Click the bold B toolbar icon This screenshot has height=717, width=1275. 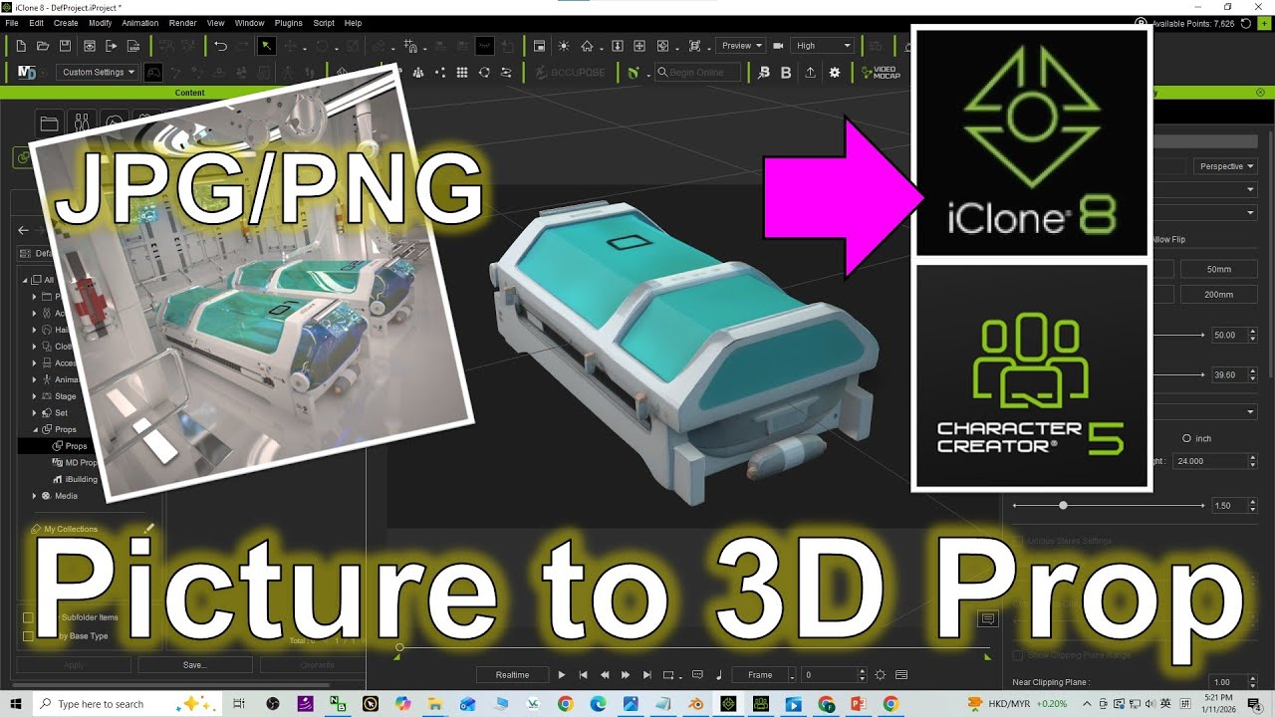[x=786, y=73]
